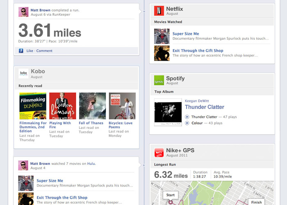The image size is (287, 205).
Task: Open the Exit Through the Gift Shop thumbnail in the Hulu post
Action: pyautogui.click(x=26, y=199)
